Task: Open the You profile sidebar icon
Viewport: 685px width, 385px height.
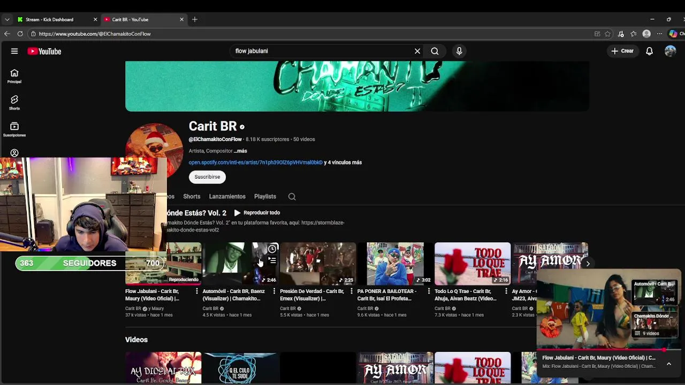Action: [14, 153]
